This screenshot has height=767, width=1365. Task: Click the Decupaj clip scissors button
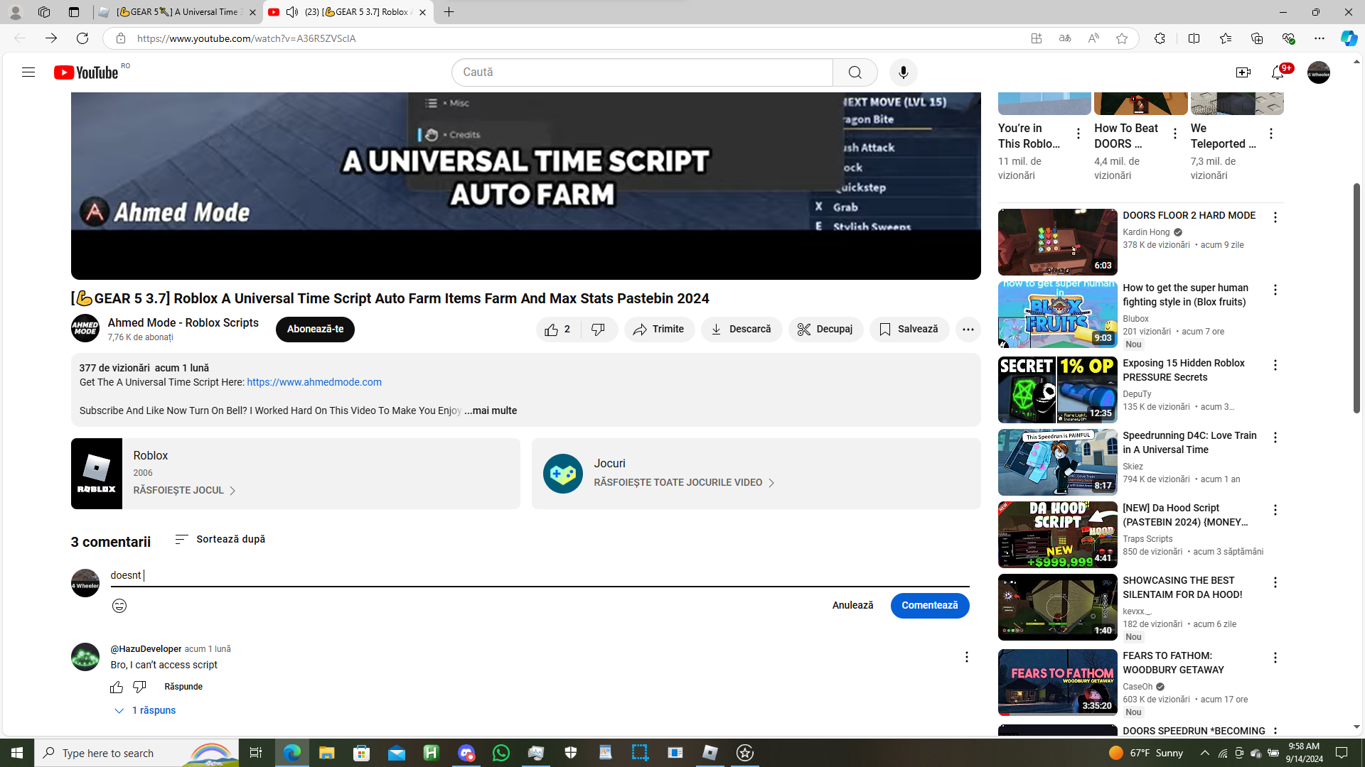(825, 330)
